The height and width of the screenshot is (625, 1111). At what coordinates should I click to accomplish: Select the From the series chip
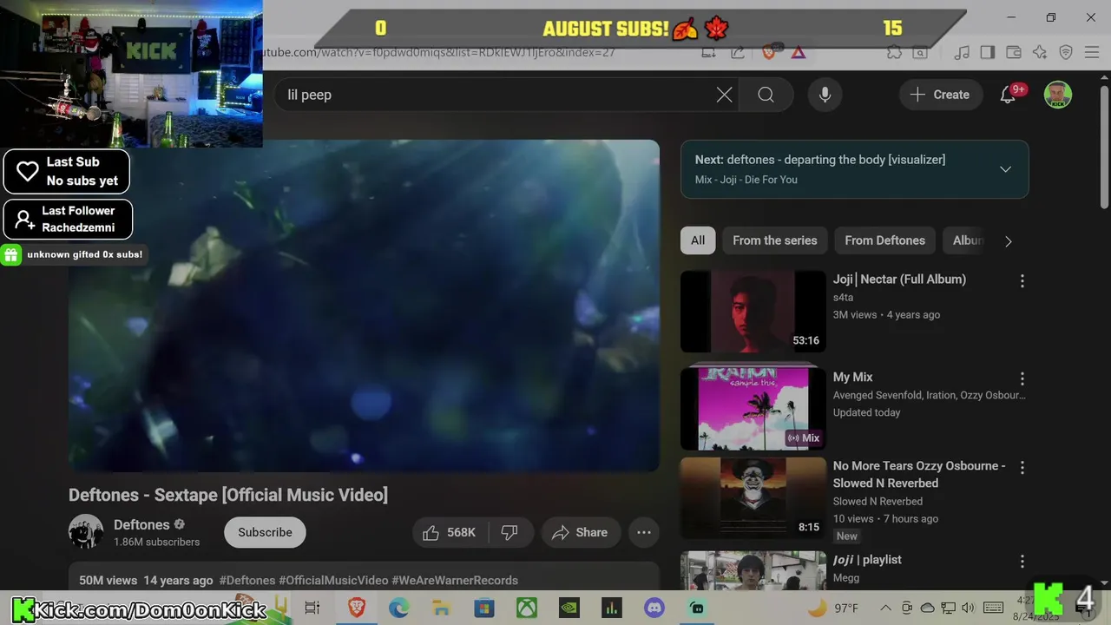coord(774,240)
